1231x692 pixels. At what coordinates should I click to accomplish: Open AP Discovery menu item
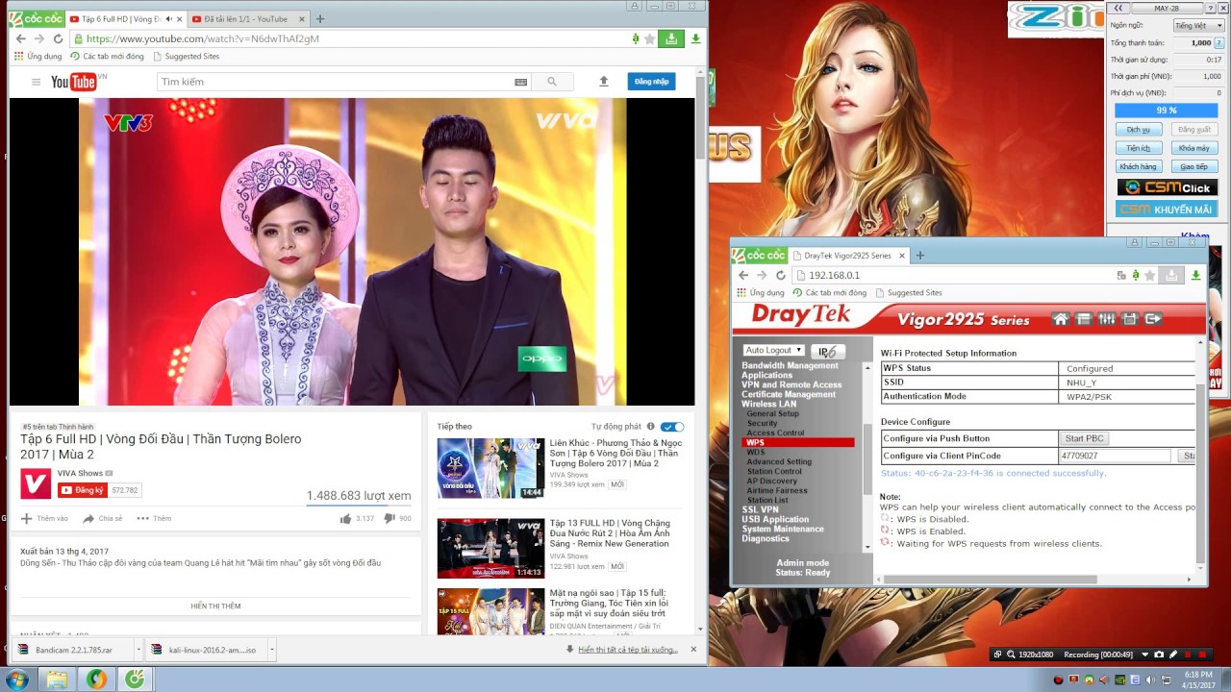click(x=771, y=481)
